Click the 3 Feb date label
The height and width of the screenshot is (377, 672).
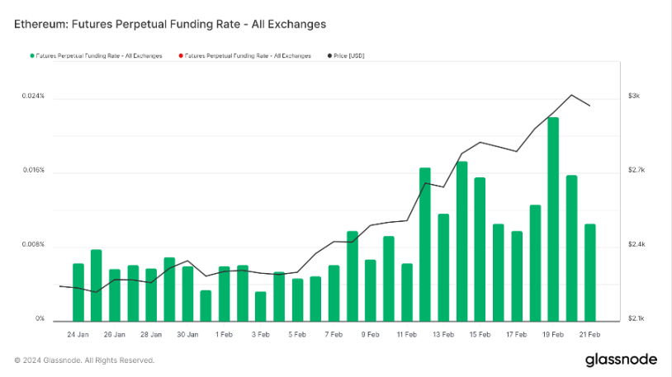click(x=261, y=335)
